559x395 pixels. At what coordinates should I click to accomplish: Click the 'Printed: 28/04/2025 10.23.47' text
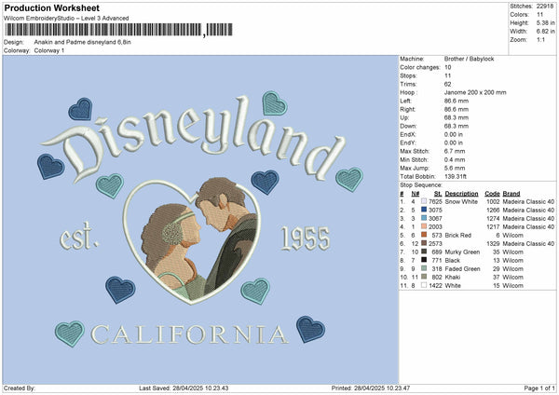point(371,388)
